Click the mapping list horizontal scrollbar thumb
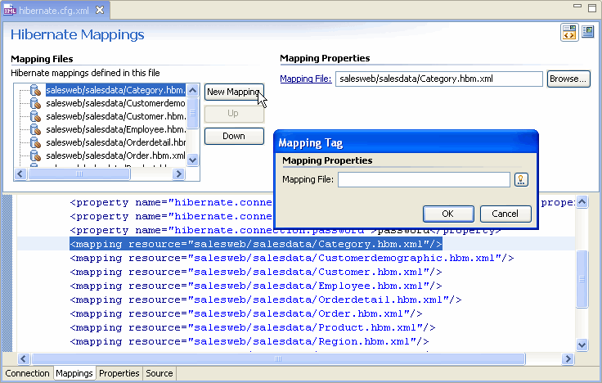Screen dimensions: 602x383 point(79,174)
